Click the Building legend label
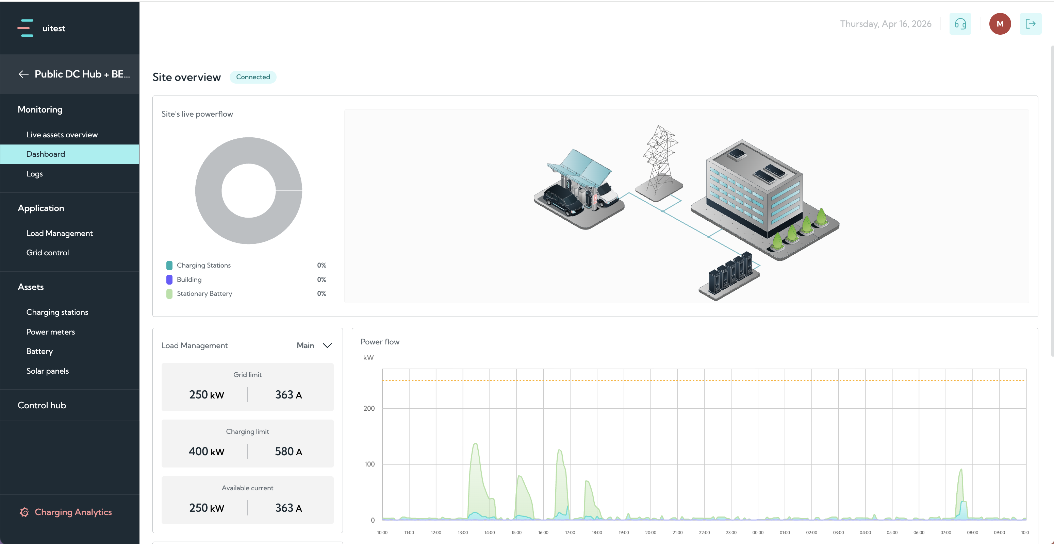Viewport: 1054px width, 544px height. coord(189,279)
